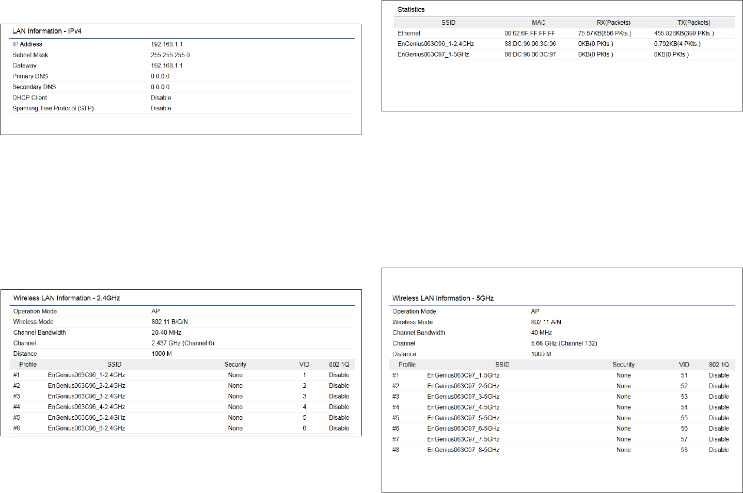Screen dimensions: 743x493
Task: Click the TX value 455.926KB(399 PKts.)
Action: click(x=684, y=34)
